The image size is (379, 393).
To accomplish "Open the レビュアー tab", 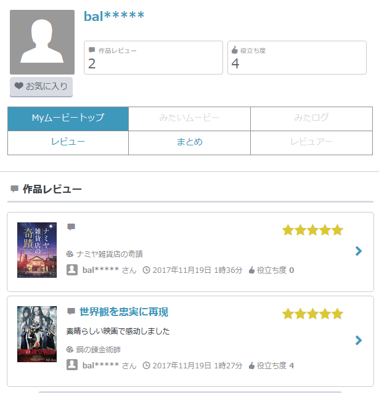I will tap(311, 143).
